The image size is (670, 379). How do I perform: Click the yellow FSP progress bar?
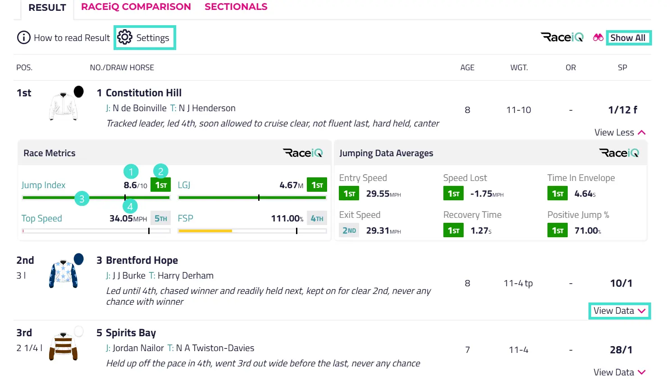205,231
